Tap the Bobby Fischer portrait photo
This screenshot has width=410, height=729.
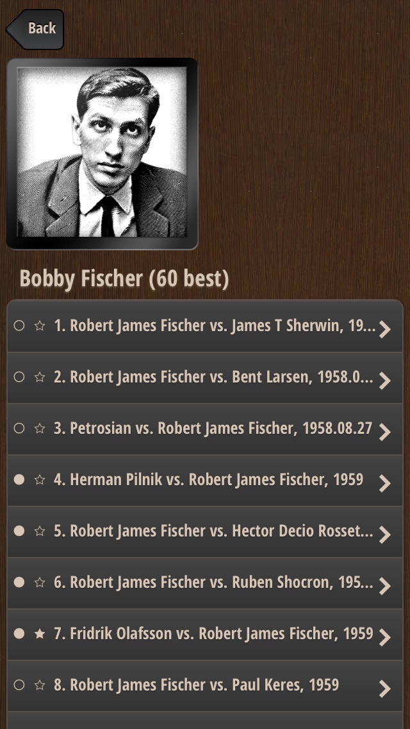pyautogui.click(x=102, y=153)
